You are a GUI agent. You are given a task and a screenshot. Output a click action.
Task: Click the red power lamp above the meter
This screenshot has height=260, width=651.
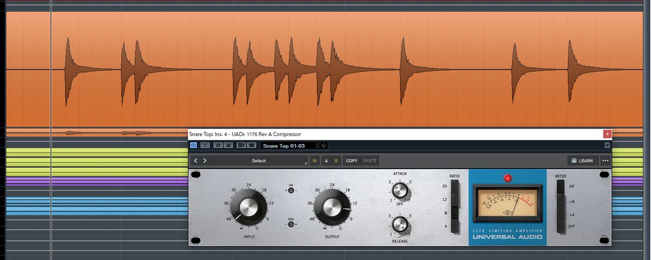508,178
